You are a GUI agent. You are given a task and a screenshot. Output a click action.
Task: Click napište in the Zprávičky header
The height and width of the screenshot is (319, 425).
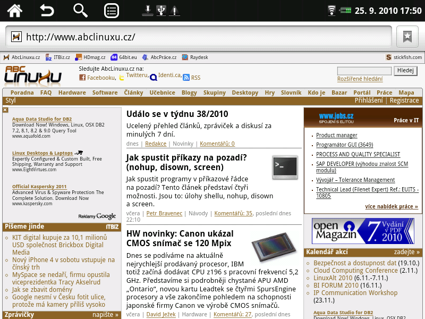(105, 315)
